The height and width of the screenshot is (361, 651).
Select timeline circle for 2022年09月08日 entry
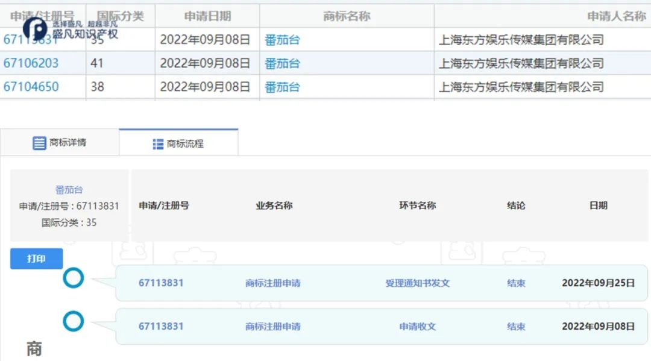tap(74, 322)
